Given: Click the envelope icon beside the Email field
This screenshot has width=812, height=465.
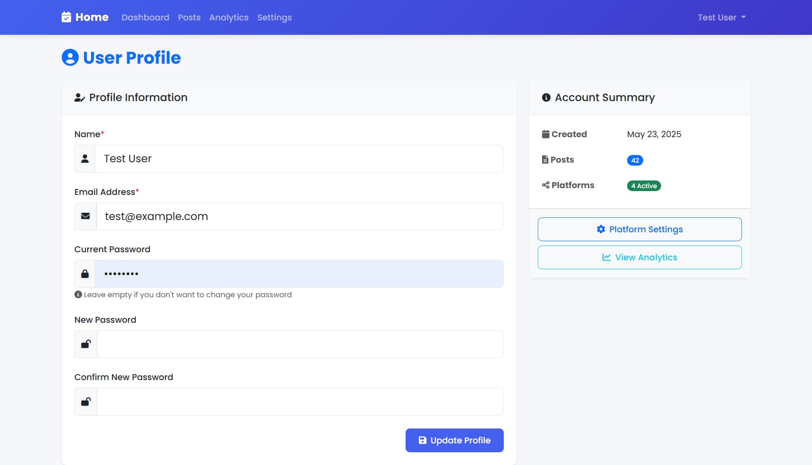Looking at the screenshot, I should click(x=85, y=216).
